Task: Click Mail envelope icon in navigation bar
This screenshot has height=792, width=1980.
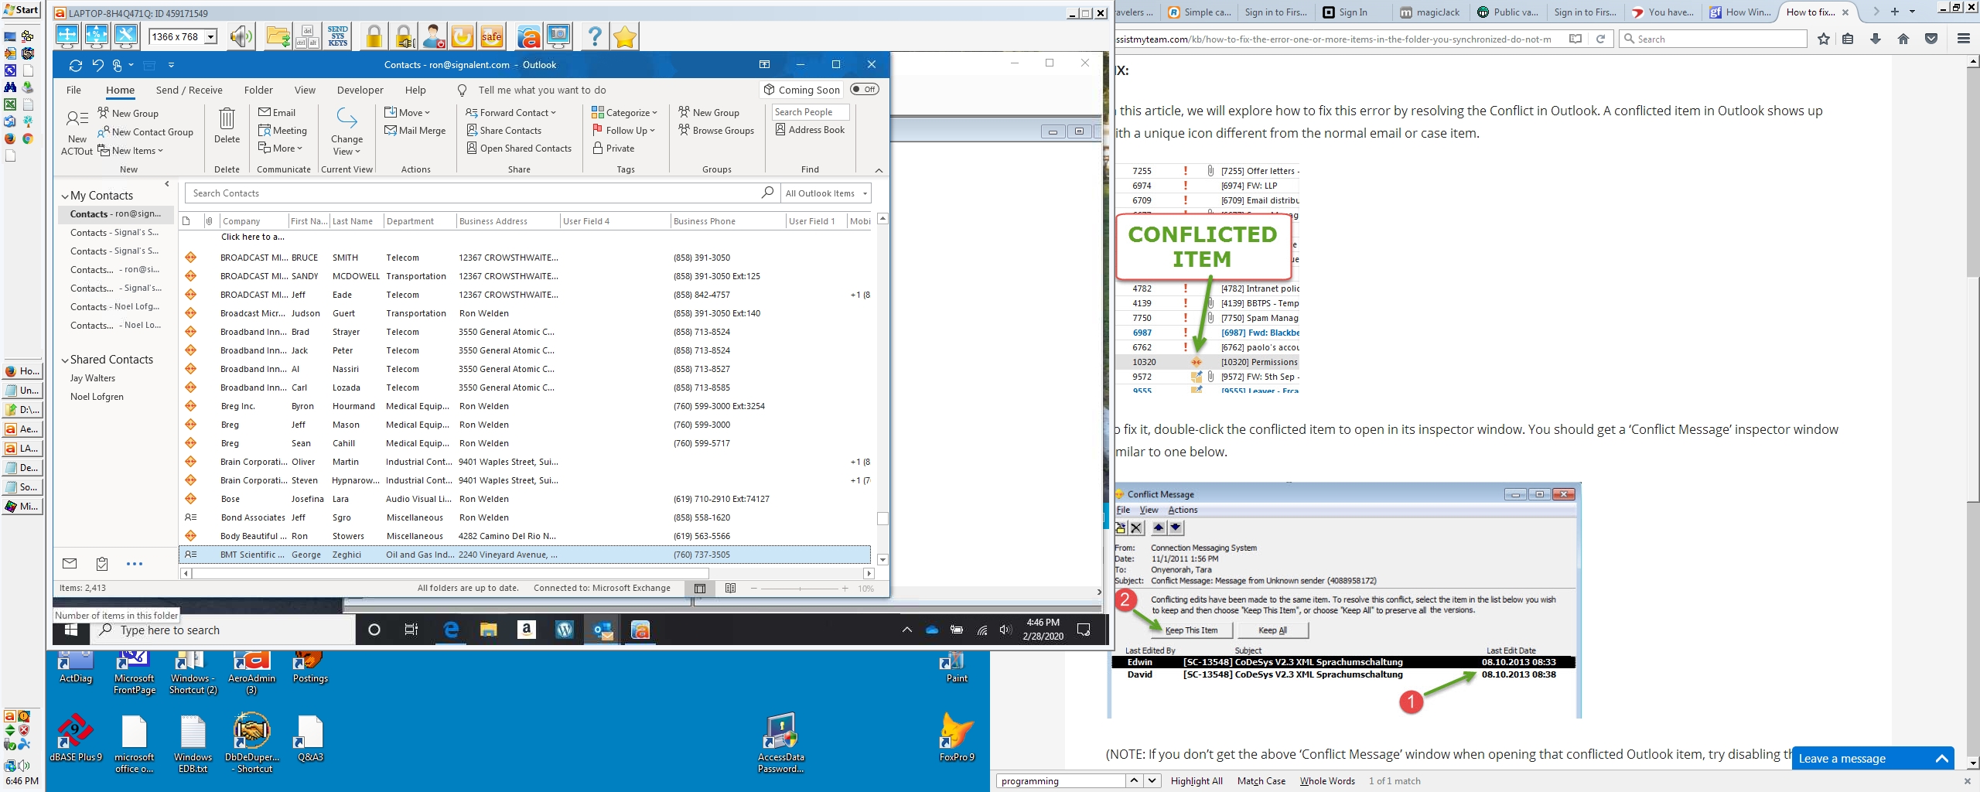Action: click(70, 564)
